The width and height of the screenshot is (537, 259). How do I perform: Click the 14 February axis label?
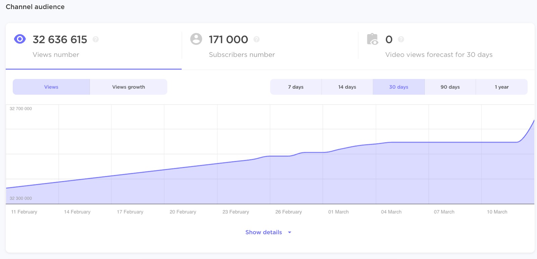tap(77, 212)
